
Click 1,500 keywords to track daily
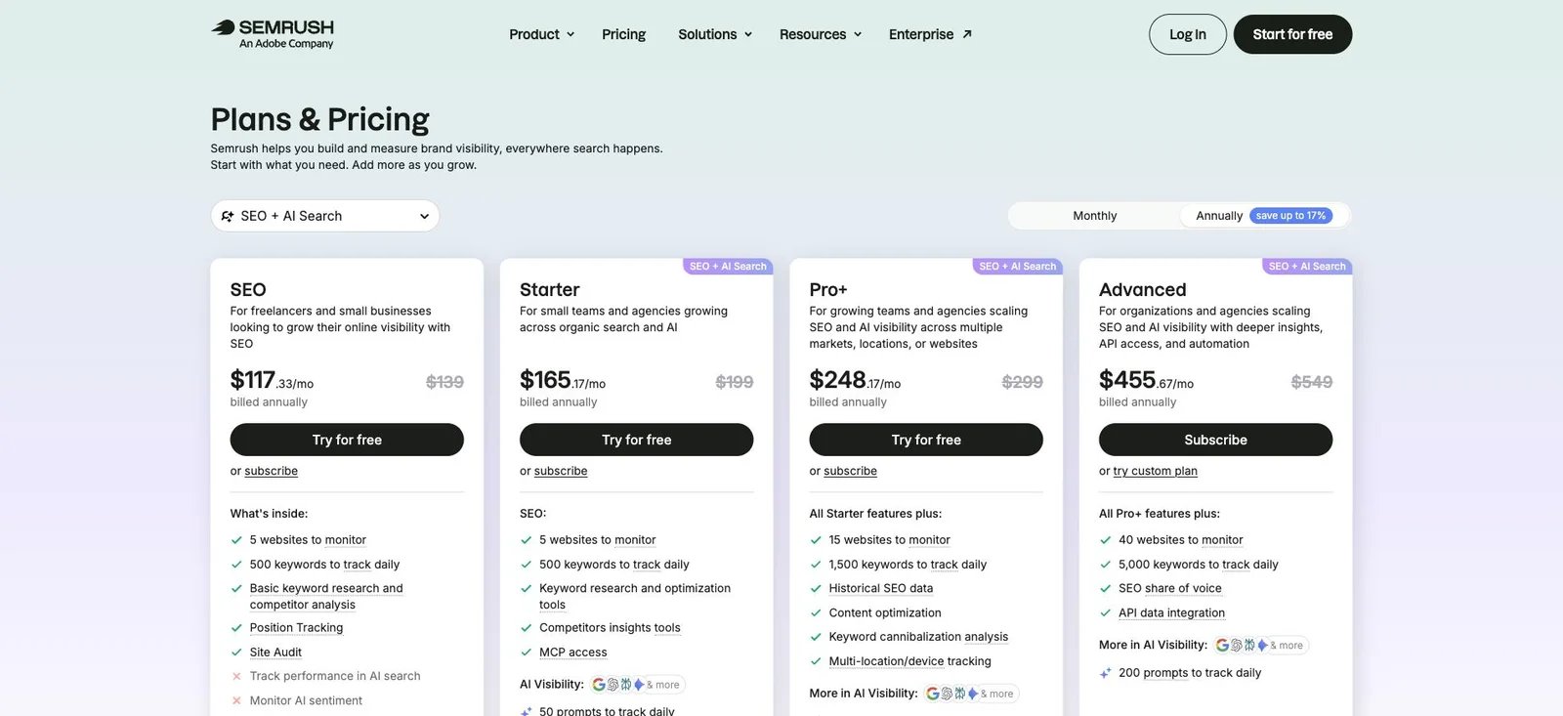tap(908, 565)
